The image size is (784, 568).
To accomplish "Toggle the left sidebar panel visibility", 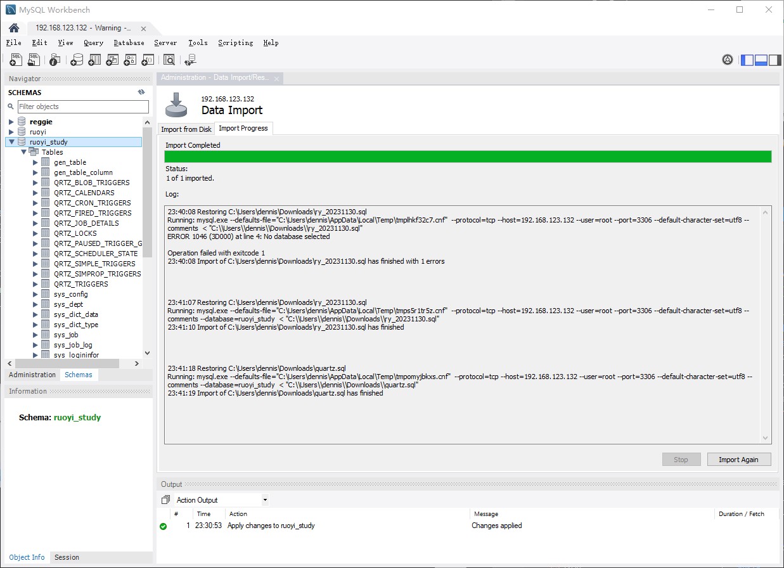I will [x=747, y=60].
